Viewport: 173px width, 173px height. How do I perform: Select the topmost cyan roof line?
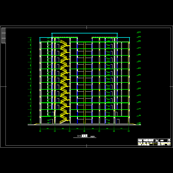pyautogui.click(x=84, y=33)
